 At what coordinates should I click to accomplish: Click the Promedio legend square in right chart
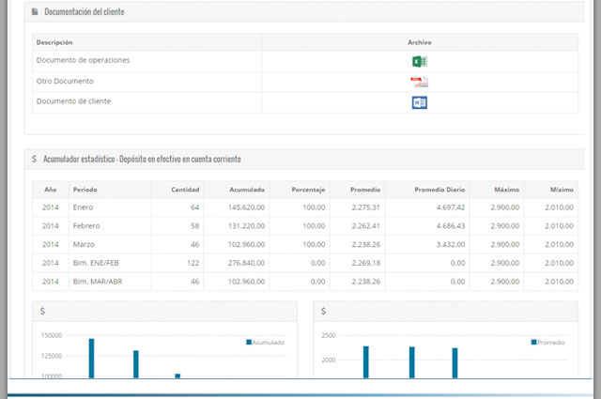(533, 342)
